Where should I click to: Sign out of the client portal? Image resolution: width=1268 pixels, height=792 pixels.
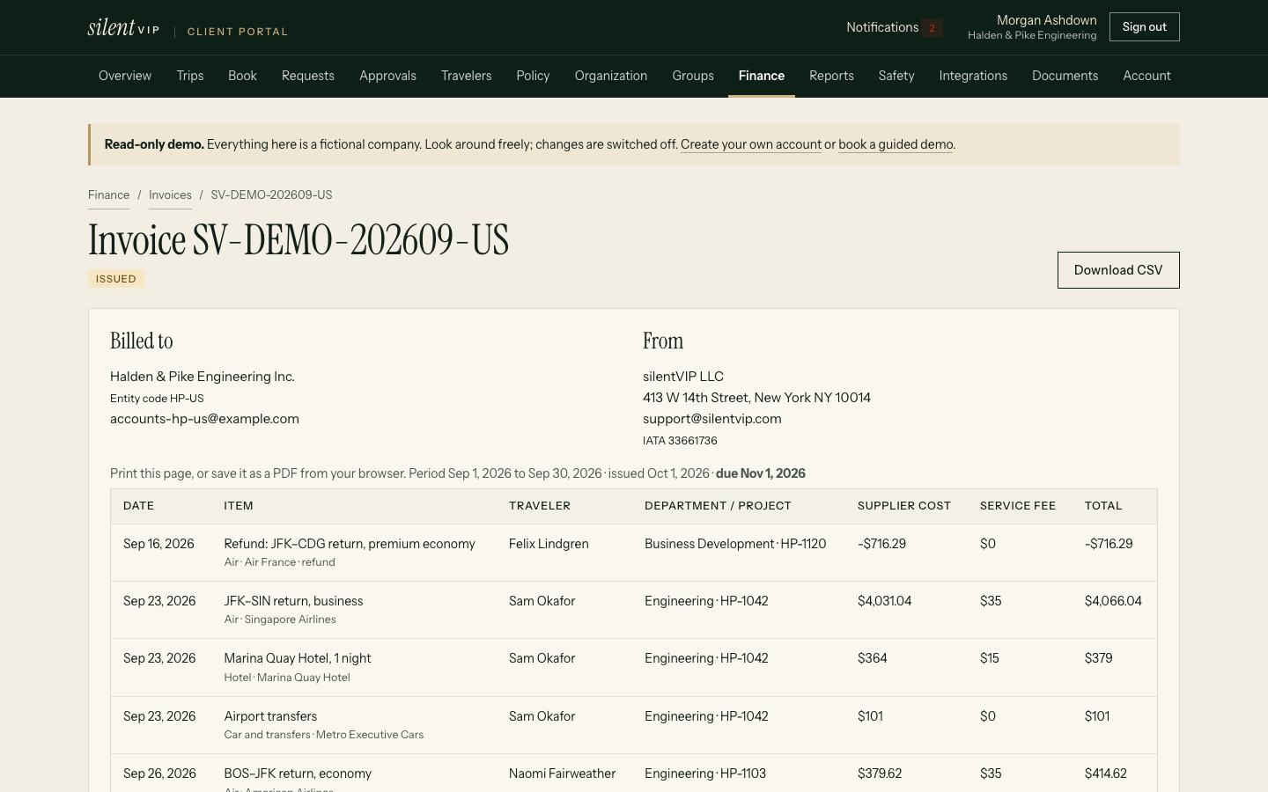point(1144,27)
